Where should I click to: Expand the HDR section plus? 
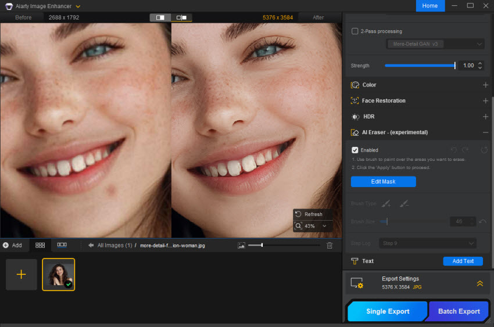tap(485, 117)
